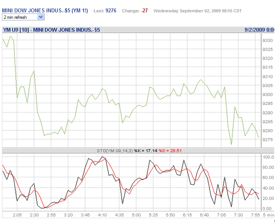Click the 2:05 time axis label

pyautogui.click(x=17, y=215)
